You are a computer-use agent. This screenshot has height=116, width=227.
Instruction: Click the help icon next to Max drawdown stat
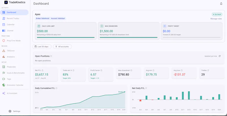[x=131, y=70]
